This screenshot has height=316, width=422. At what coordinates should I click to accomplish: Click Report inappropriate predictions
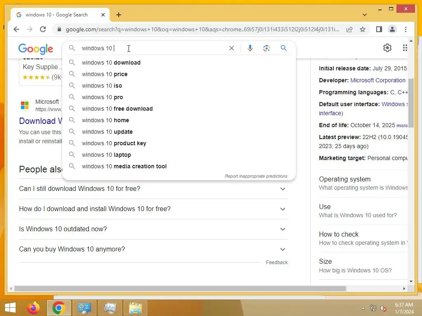tap(256, 176)
